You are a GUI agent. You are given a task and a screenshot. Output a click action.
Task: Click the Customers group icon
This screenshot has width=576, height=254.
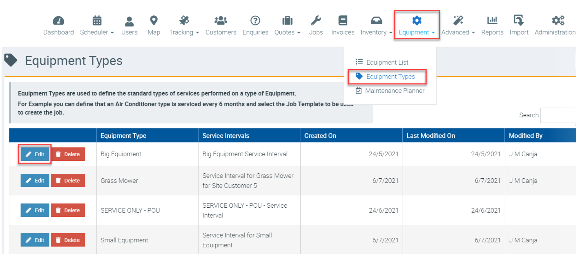pyautogui.click(x=220, y=21)
